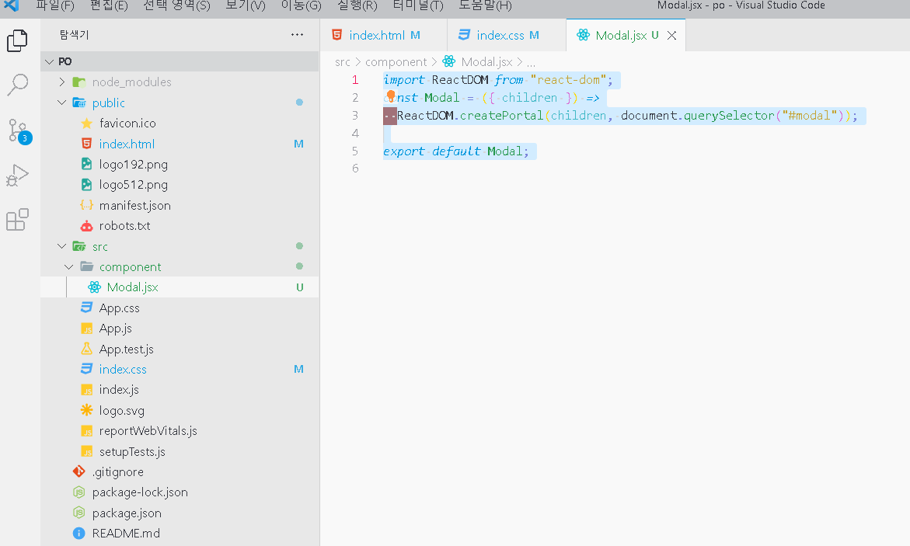910x546 pixels.
Task: Open the 보기(V) menu
Action: click(246, 5)
